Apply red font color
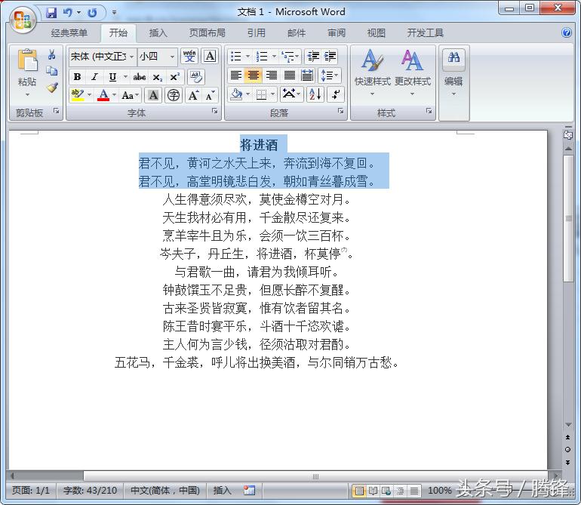 [103, 95]
